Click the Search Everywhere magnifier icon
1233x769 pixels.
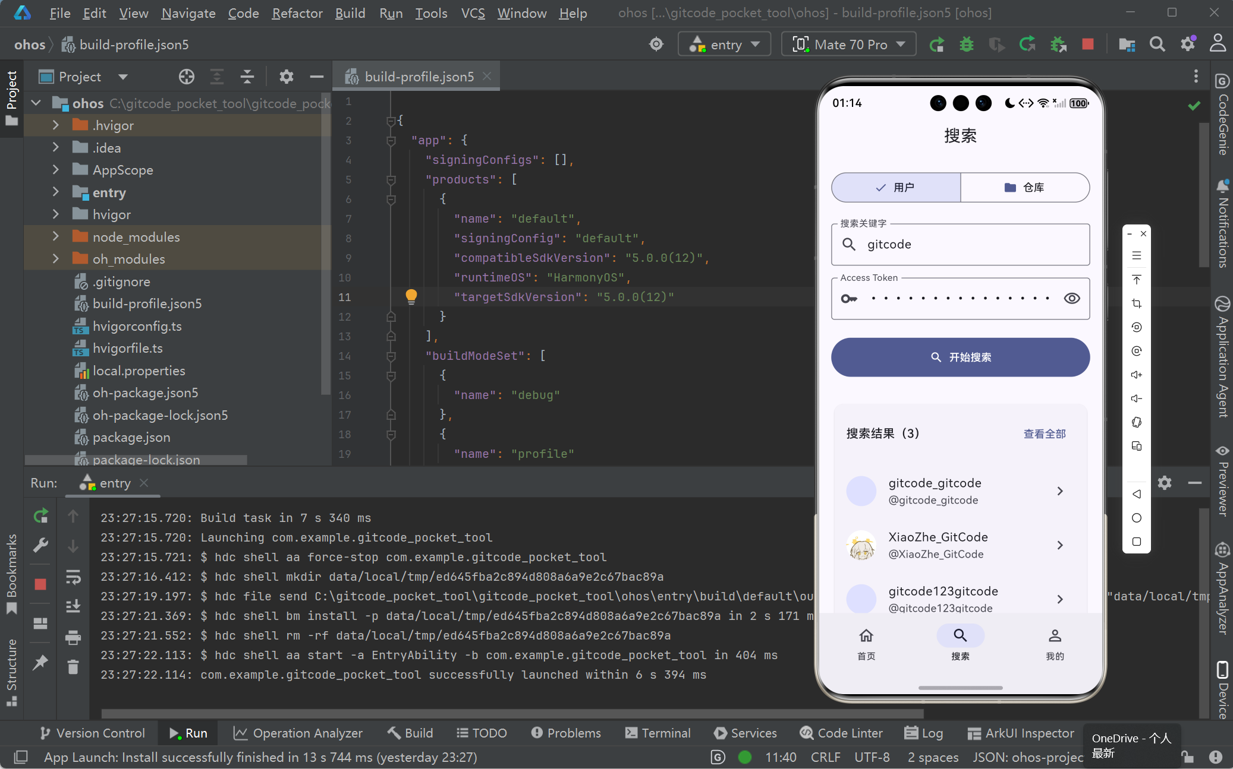pos(1157,45)
